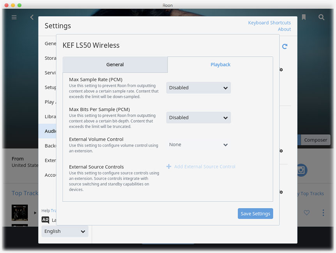Click the plus icon for external source
The image size is (336, 253).
pos(169,167)
